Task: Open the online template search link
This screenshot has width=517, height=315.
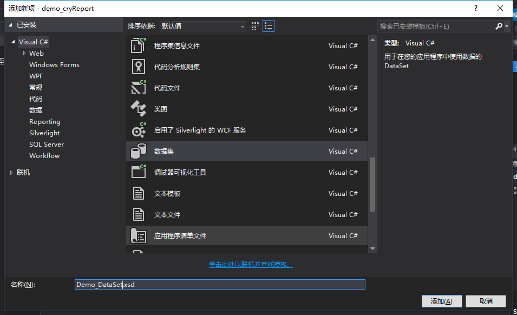Action: click(251, 264)
